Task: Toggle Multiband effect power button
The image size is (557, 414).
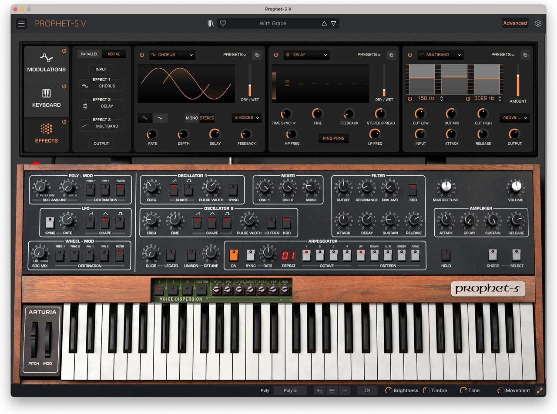Action: coord(410,55)
